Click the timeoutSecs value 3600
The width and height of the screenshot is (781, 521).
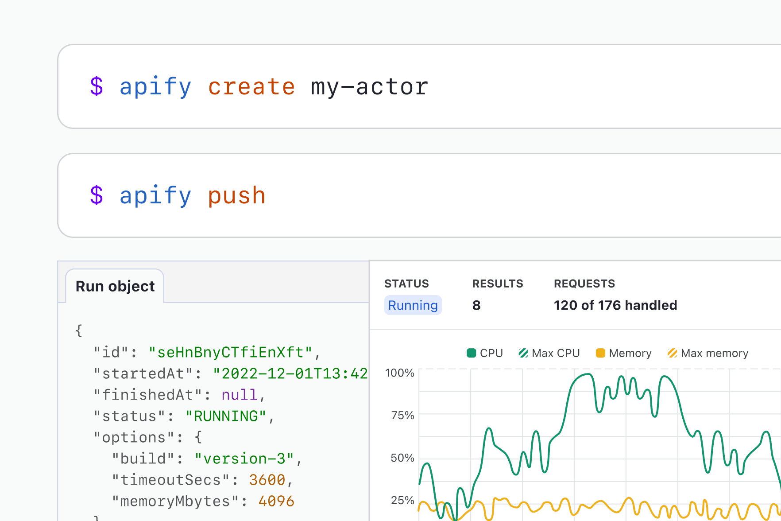tap(267, 480)
